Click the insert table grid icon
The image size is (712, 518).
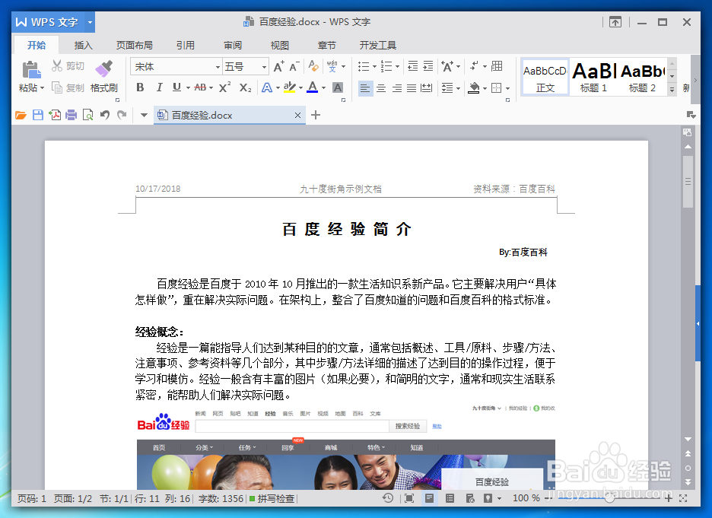coord(497,66)
